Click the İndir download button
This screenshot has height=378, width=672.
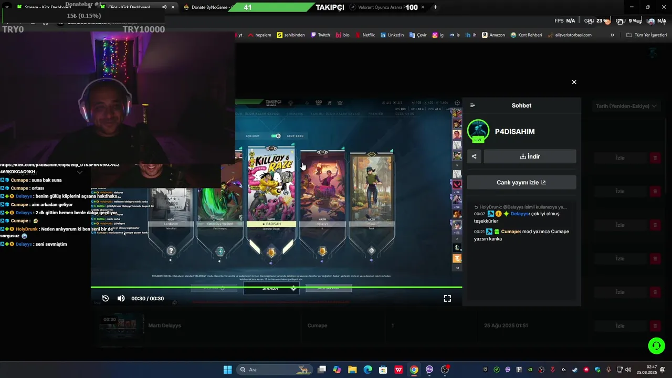coord(530,156)
